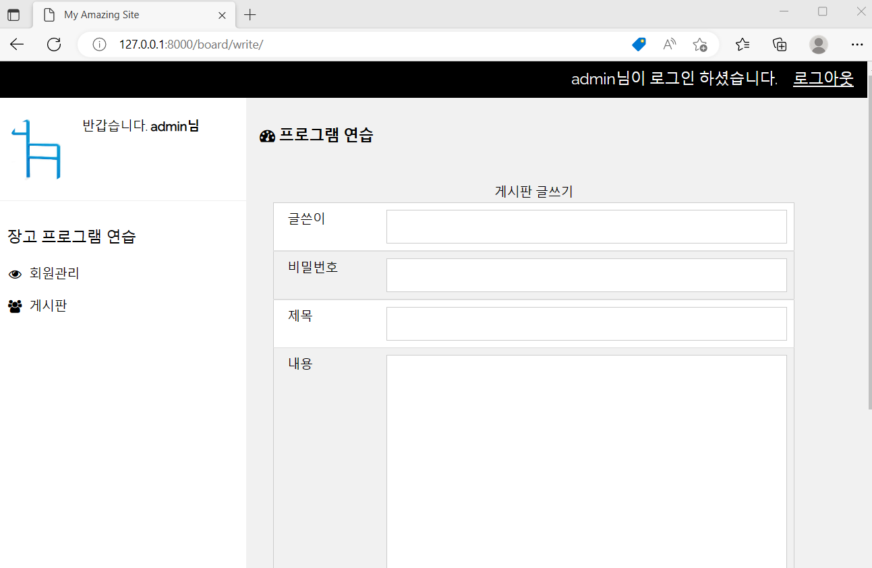Focus the 비밀번호 input field
Screen dimensions: 872x568
click(586, 275)
